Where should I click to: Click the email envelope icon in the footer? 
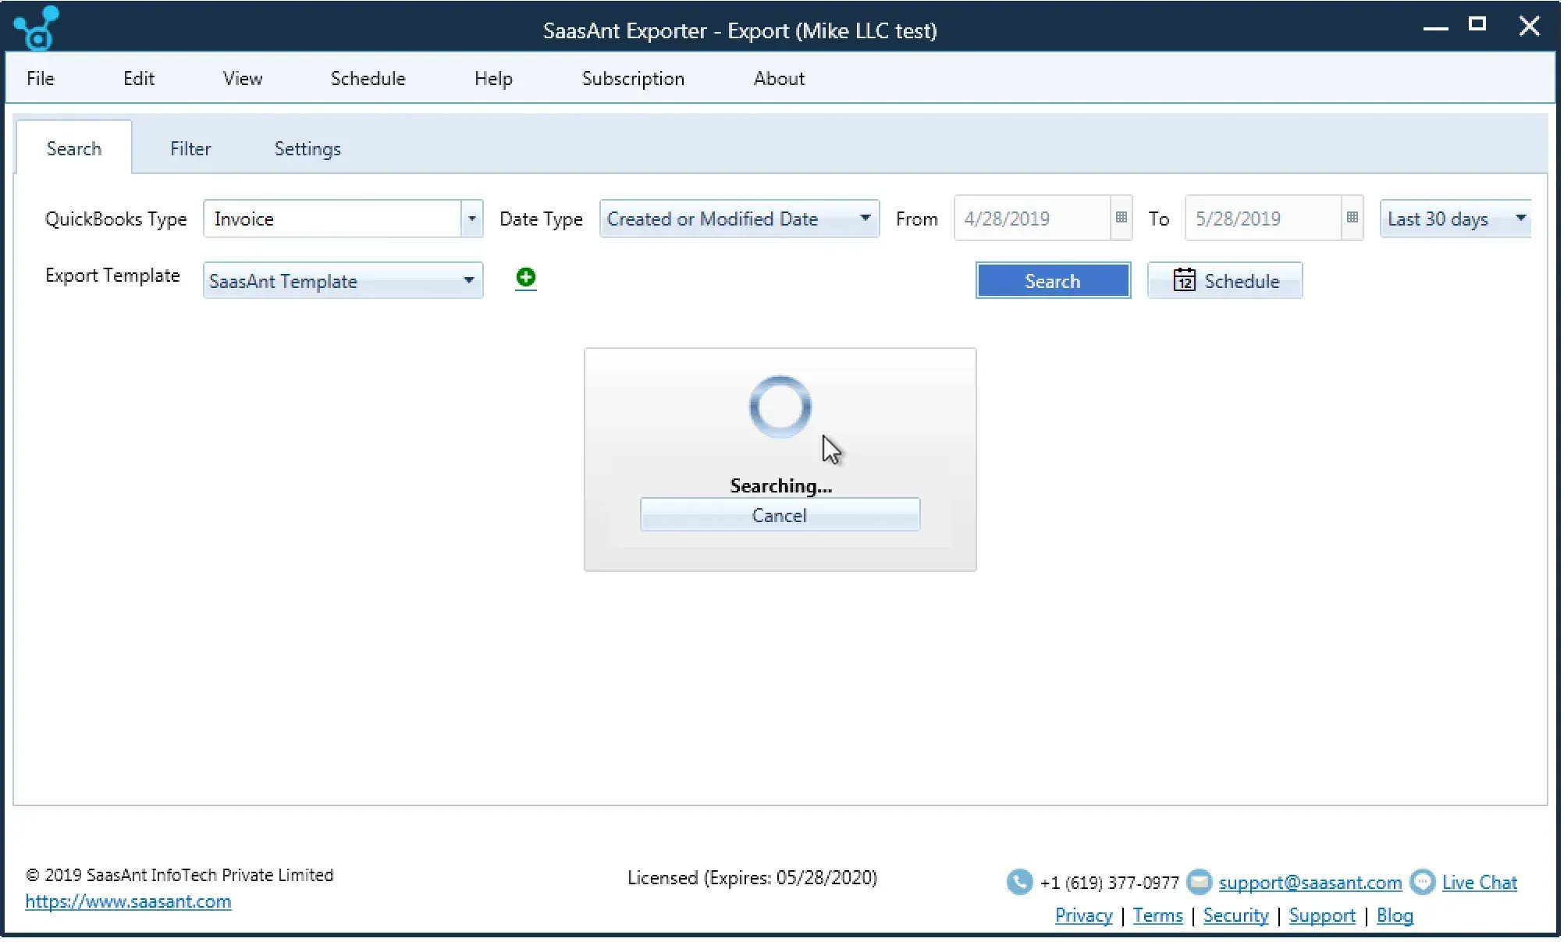point(1199,882)
